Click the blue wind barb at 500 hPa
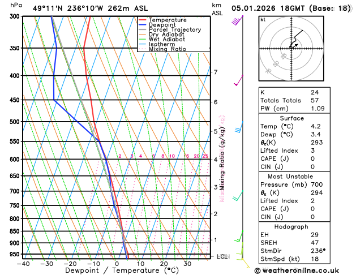 pos(239,127)
